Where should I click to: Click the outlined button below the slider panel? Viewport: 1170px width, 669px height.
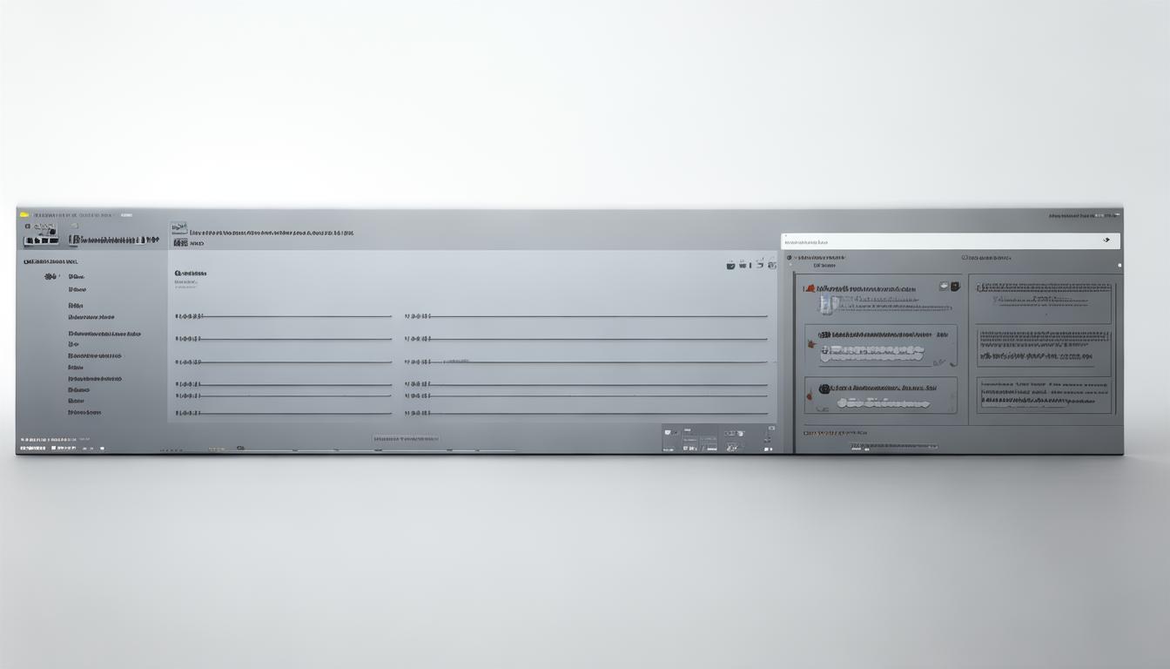[x=406, y=439]
